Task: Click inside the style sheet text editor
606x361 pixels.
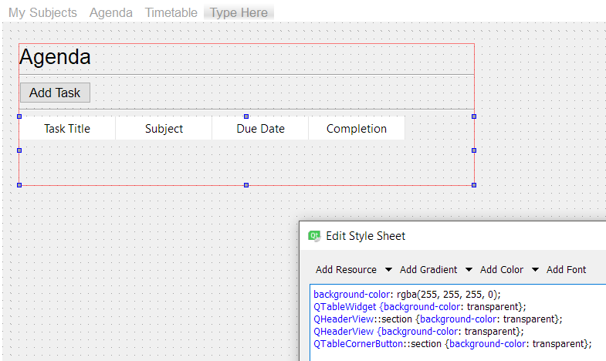Action: (458, 322)
